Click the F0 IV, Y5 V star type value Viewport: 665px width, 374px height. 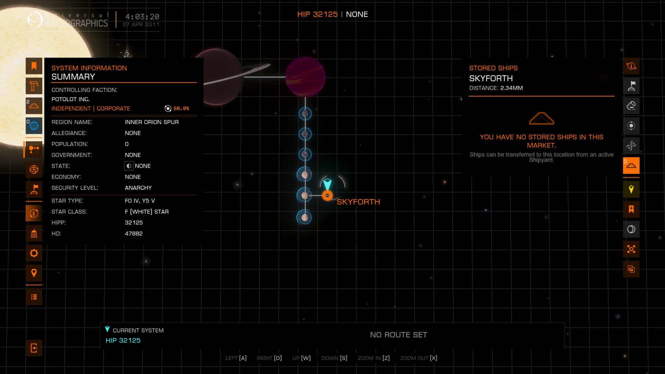click(x=140, y=201)
